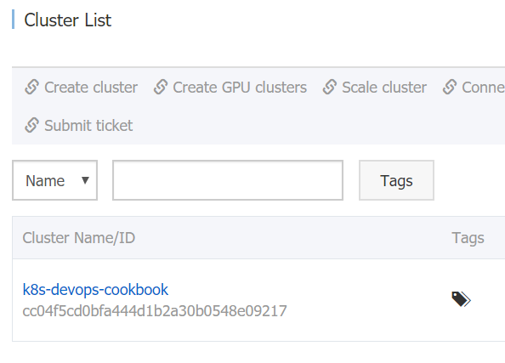Open the Create GPU clusters link

(240, 88)
